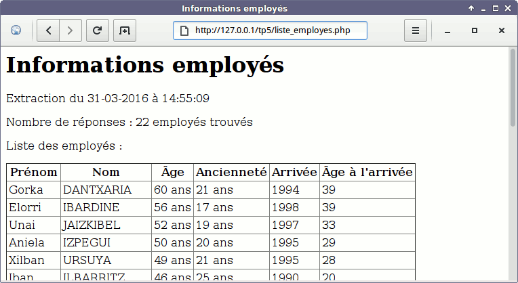Reload the page with refresh icon
This screenshot has height=283, width=518.
pyautogui.click(x=98, y=30)
